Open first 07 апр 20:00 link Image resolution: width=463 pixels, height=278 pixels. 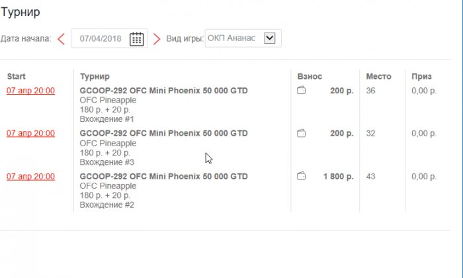click(30, 90)
